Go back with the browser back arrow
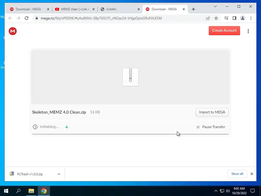 (10, 18)
